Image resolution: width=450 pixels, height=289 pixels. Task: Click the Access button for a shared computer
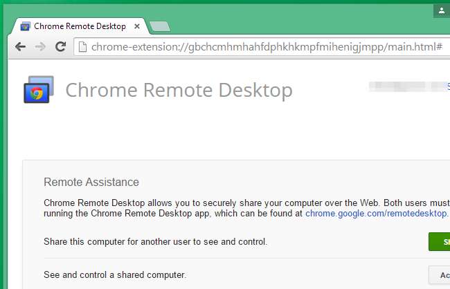tap(440, 275)
